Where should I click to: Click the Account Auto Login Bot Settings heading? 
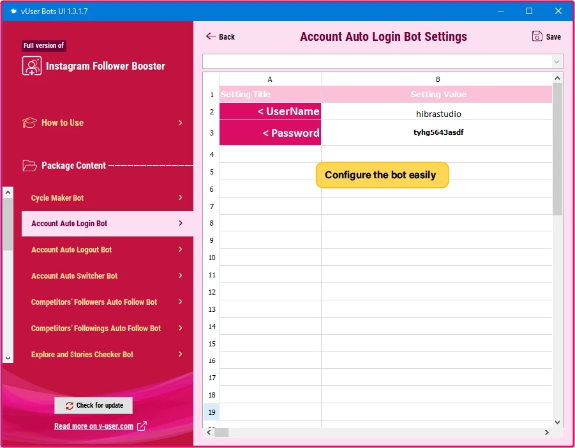[383, 36]
